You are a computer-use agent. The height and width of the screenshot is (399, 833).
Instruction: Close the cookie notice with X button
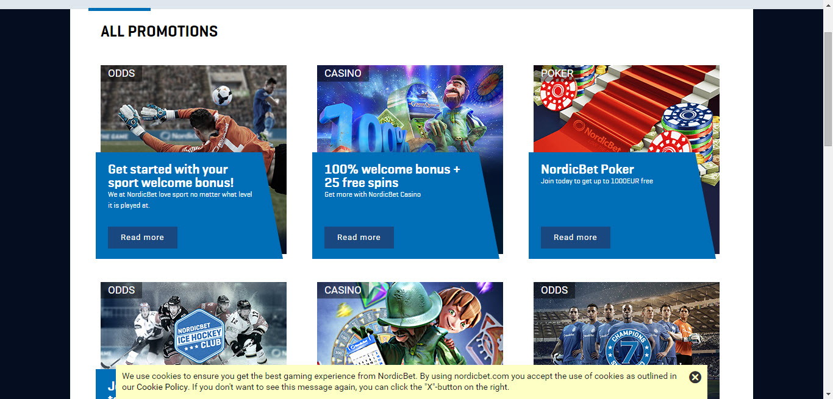click(x=695, y=377)
